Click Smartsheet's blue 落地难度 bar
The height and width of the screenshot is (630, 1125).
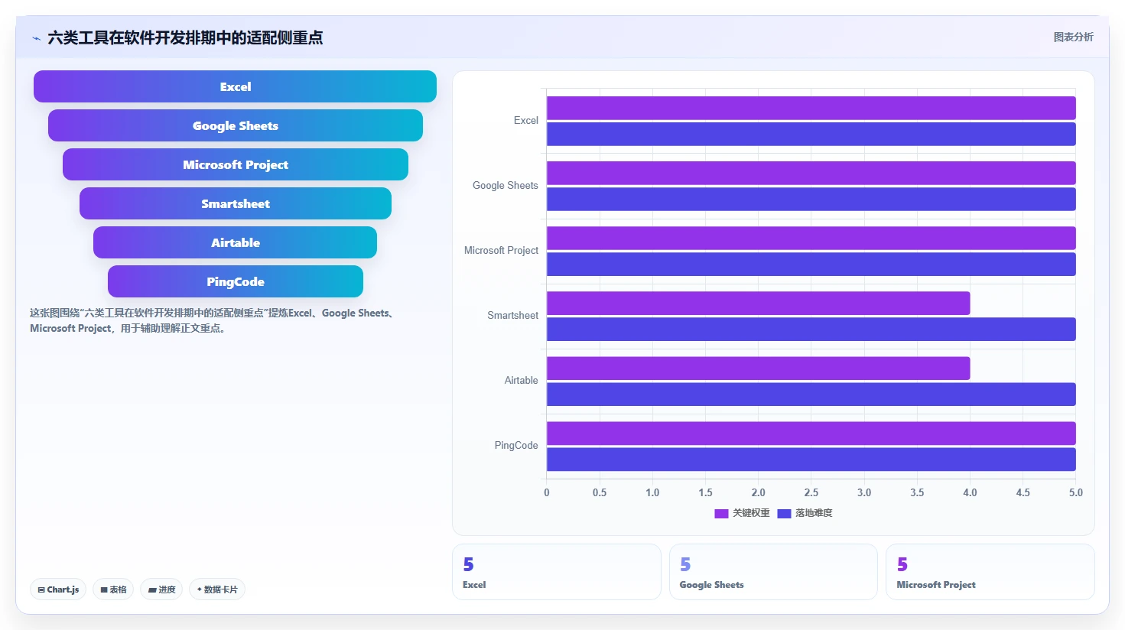(811, 329)
